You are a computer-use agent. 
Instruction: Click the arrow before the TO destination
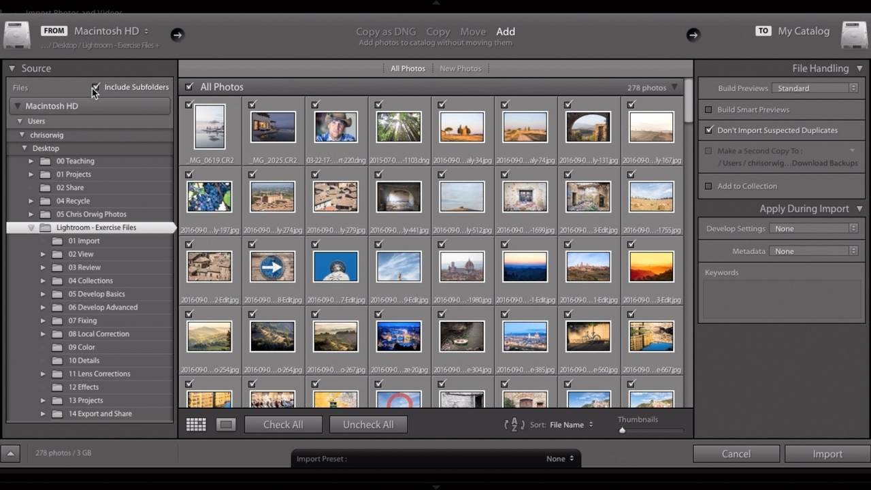pyautogui.click(x=693, y=35)
